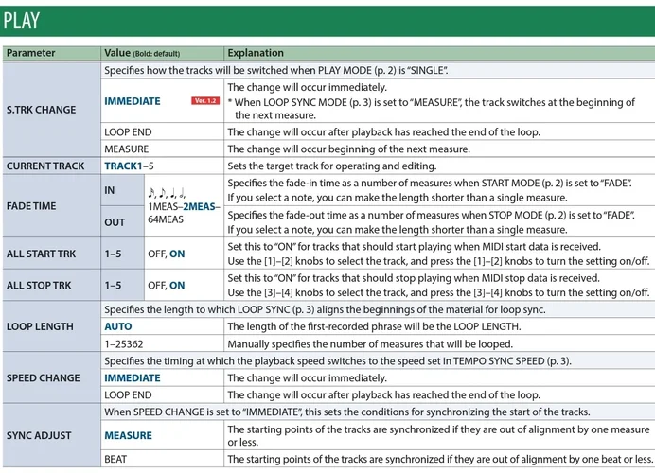
Task: Click the 64MEAS value text
Action: 166,219
